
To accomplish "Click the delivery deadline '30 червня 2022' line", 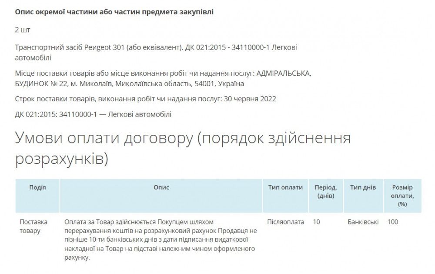I will click(145, 99).
